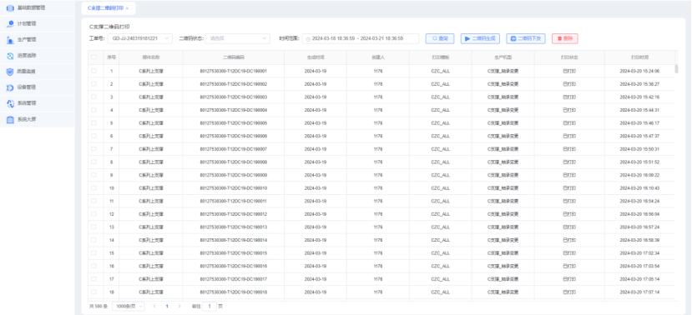Check the checkbox for row 13
The height and width of the screenshot is (315, 692).
93,227
